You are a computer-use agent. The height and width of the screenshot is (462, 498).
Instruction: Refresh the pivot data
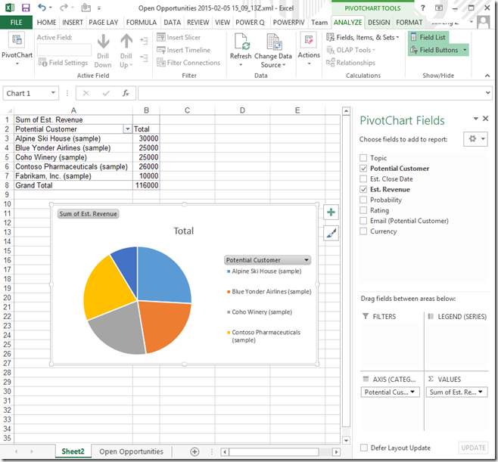pos(241,50)
